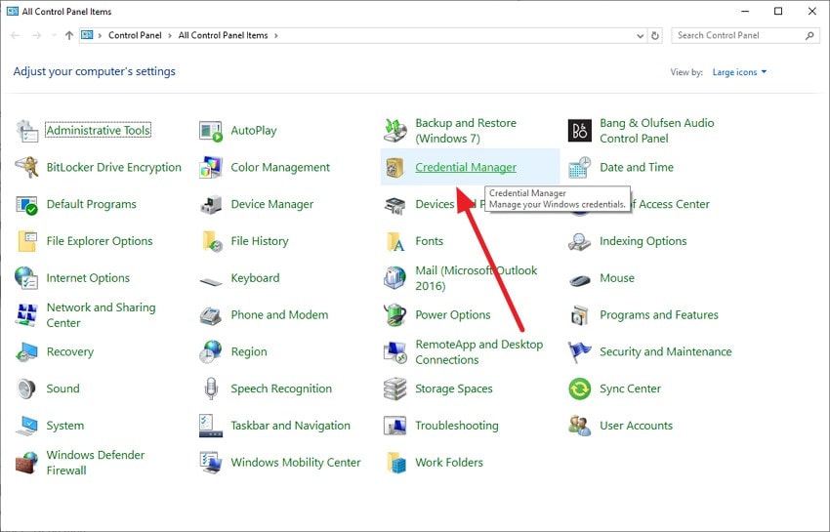
Task: Click the Back navigation arrow
Action: click(x=16, y=35)
